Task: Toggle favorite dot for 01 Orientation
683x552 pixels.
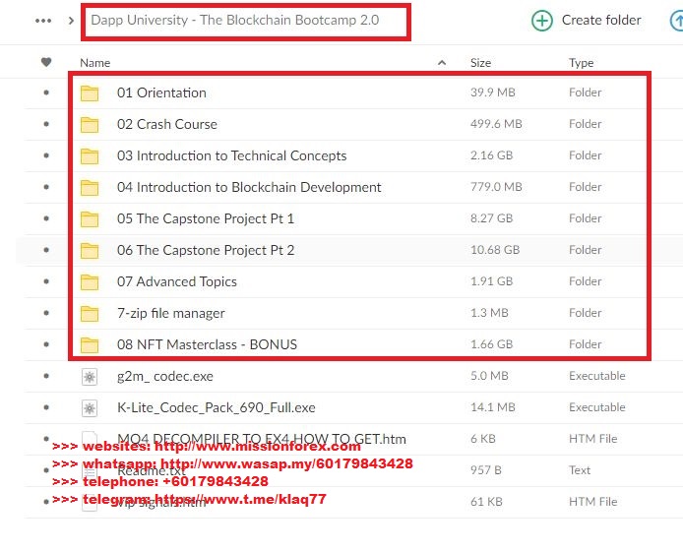Action: point(46,92)
